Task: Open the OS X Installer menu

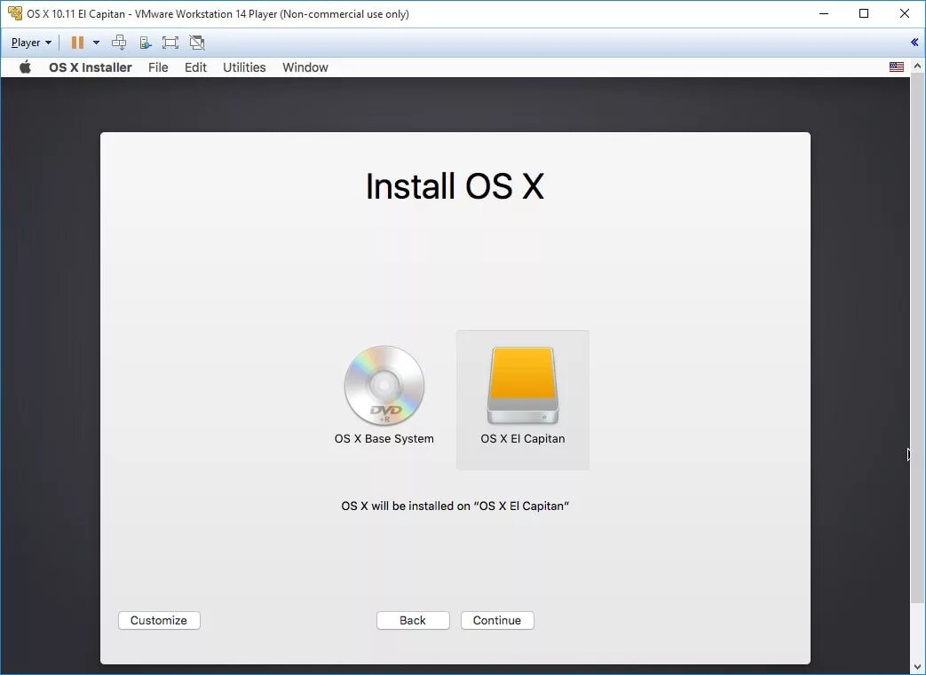Action: click(91, 67)
